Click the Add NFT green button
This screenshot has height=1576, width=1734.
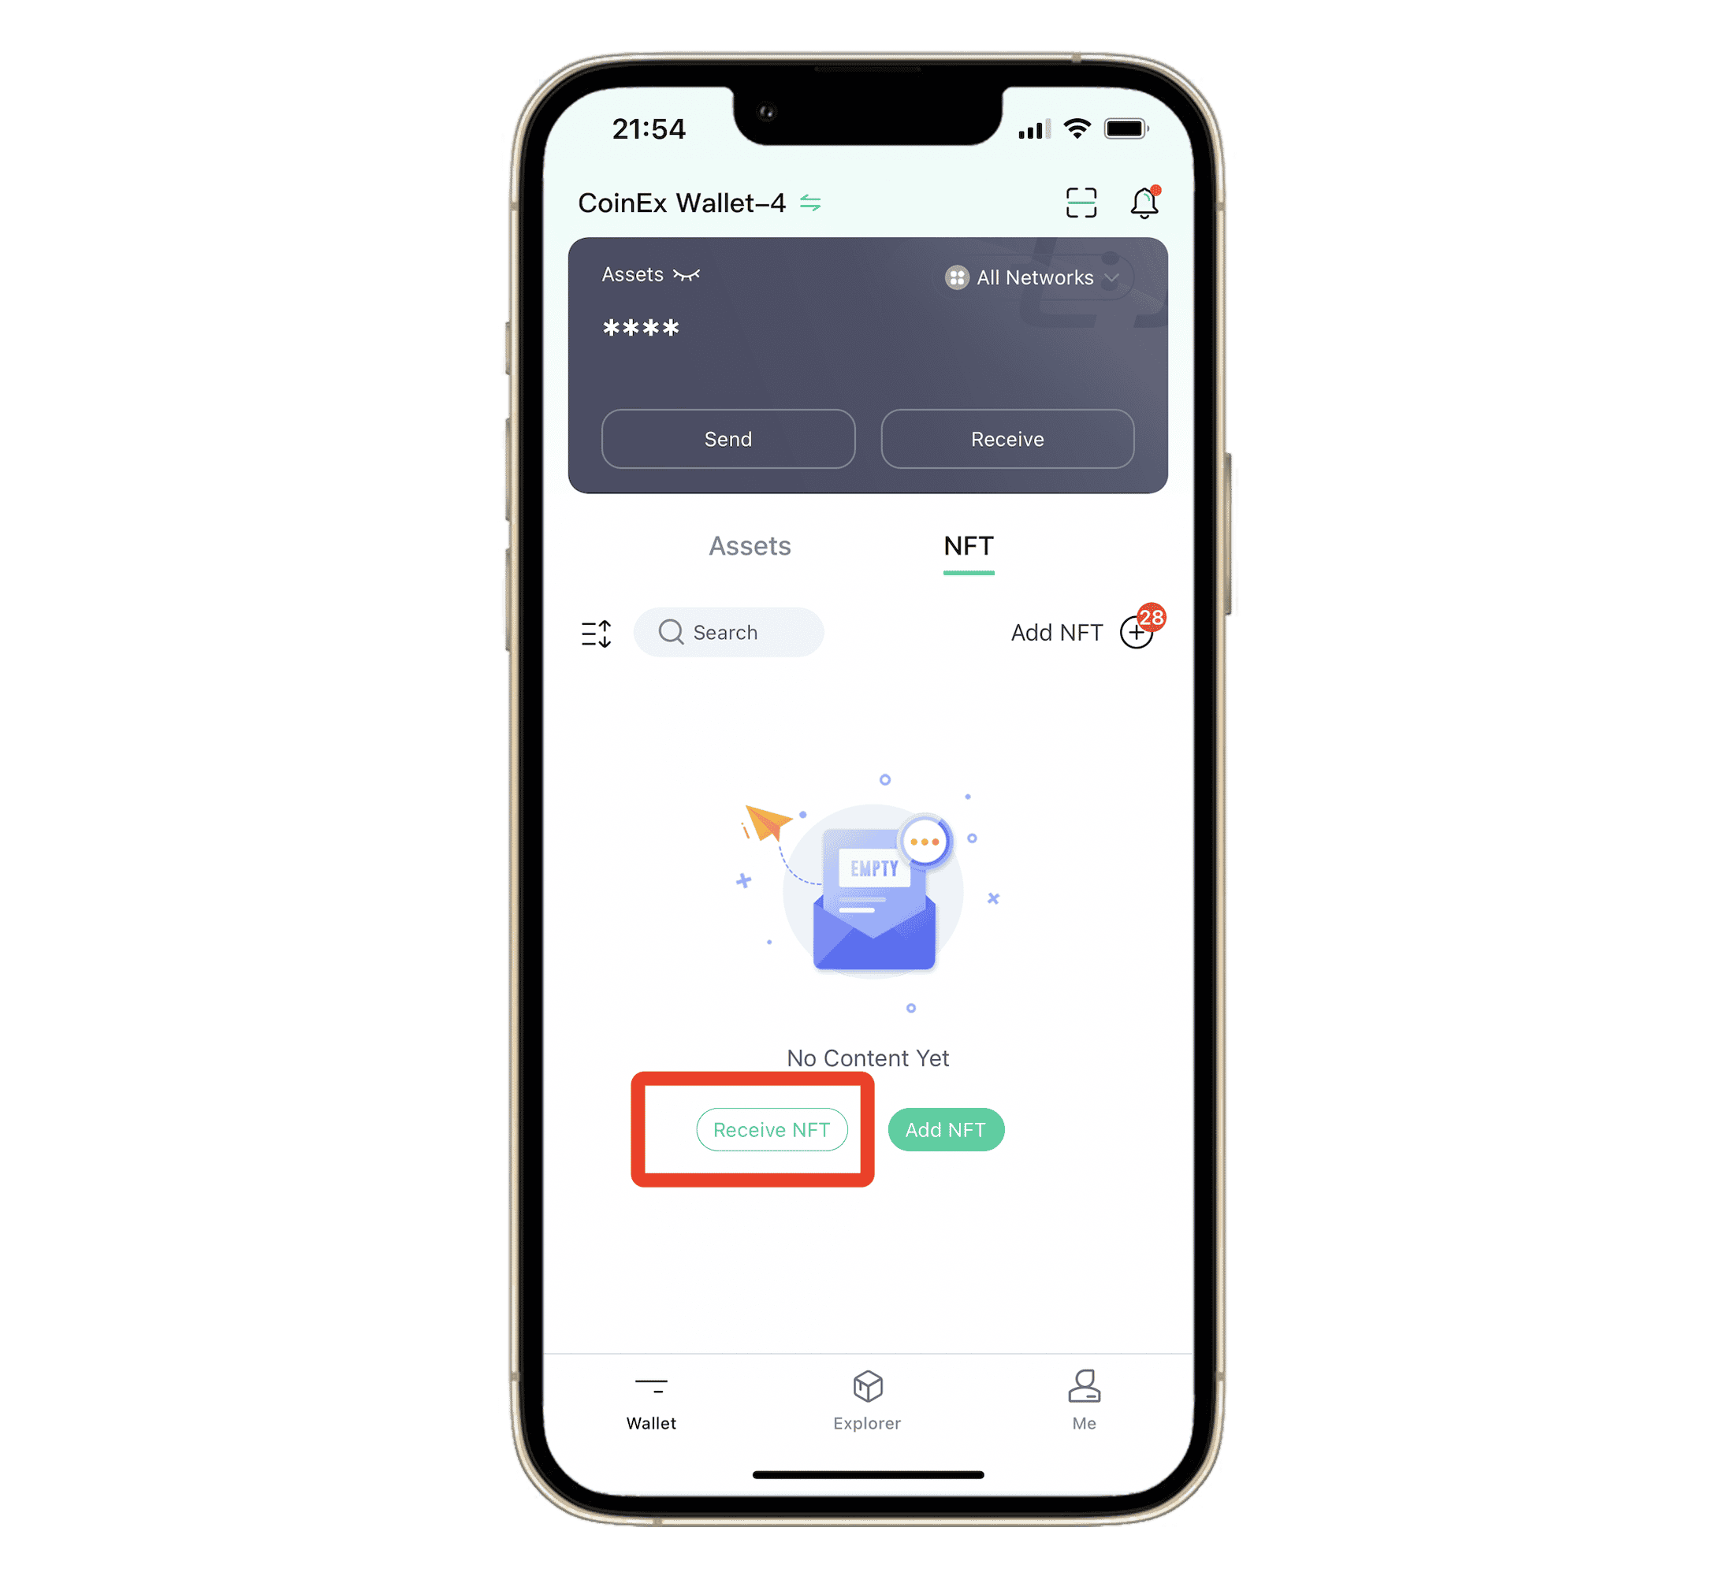tap(944, 1129)
